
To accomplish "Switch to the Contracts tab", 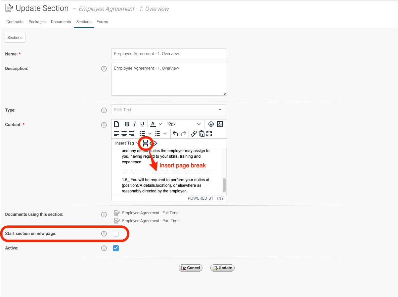I will pyautogui.click(x=15, y=22).
